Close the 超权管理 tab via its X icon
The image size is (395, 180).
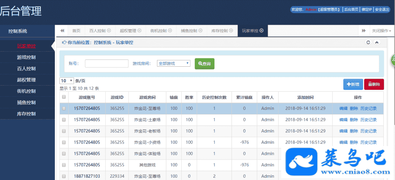point(139,31)
